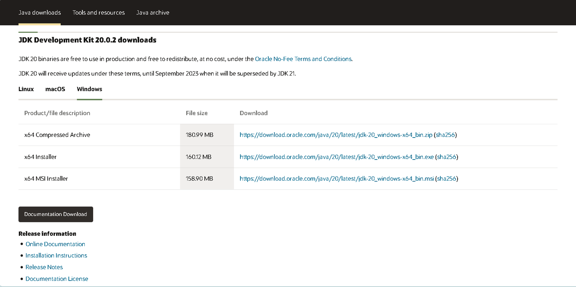Open sha256 link for the MSI installer
576x287 pixels.
click(x=446, y=179)
